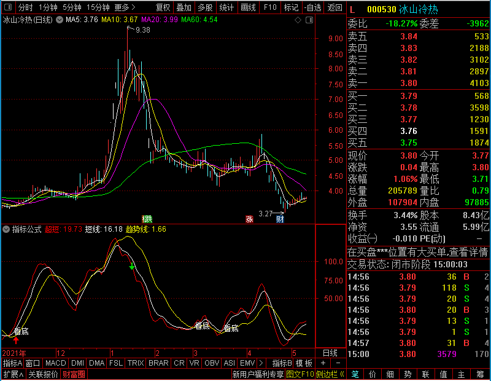Click the 买一 bid price 3.79

point(409,96)
